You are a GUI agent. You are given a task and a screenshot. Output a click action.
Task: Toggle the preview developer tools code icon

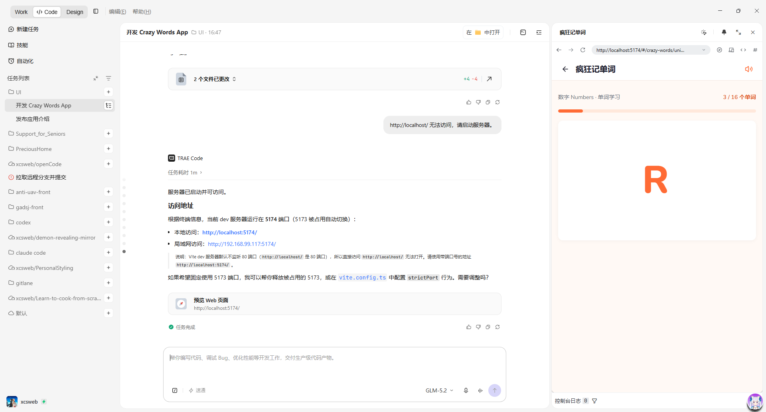point(743,50)
